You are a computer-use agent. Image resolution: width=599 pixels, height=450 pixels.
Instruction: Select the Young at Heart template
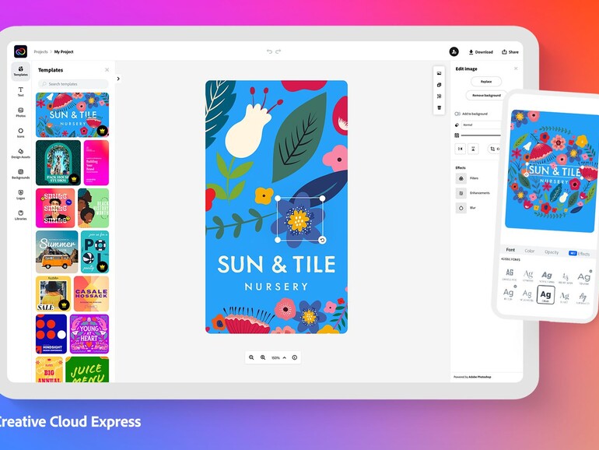click(x=89, y=334)
